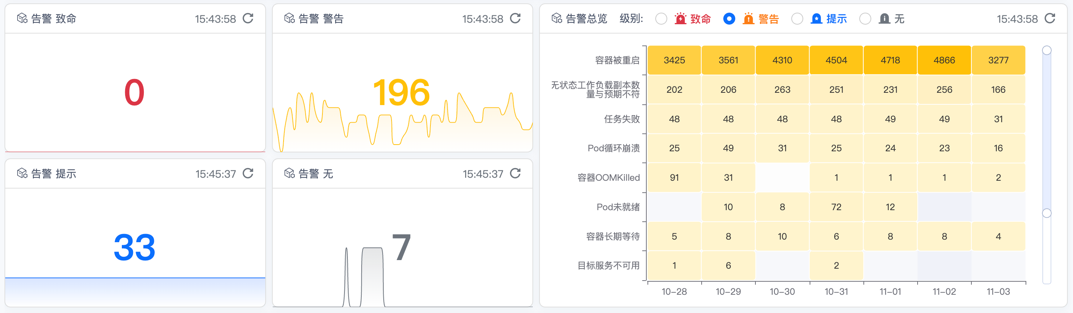
Task: Select the 无 level radio button
Action: click(x=865, y=19)
